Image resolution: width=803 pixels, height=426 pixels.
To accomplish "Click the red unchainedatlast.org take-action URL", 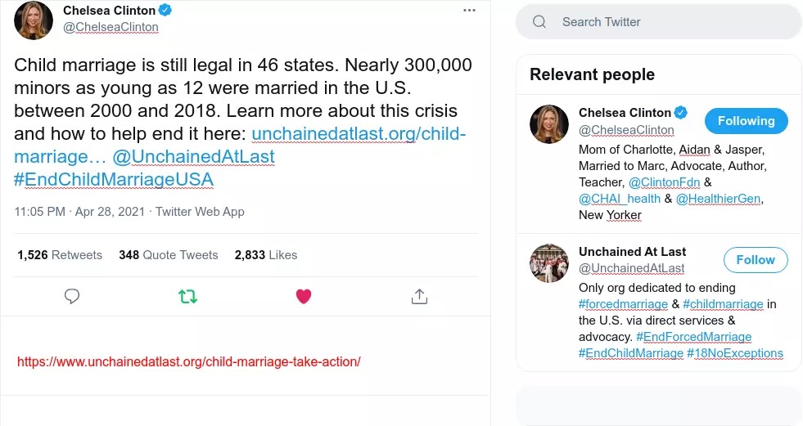I will coord(188,361).
